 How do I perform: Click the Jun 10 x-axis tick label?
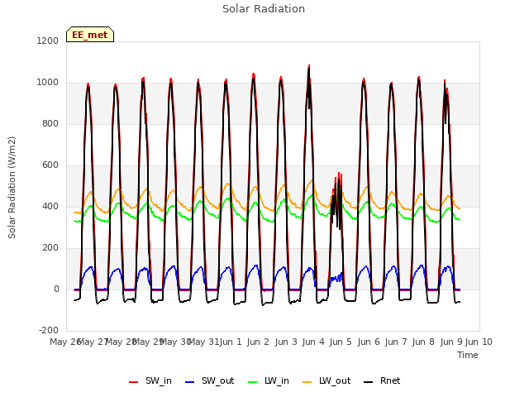(479, 342)
